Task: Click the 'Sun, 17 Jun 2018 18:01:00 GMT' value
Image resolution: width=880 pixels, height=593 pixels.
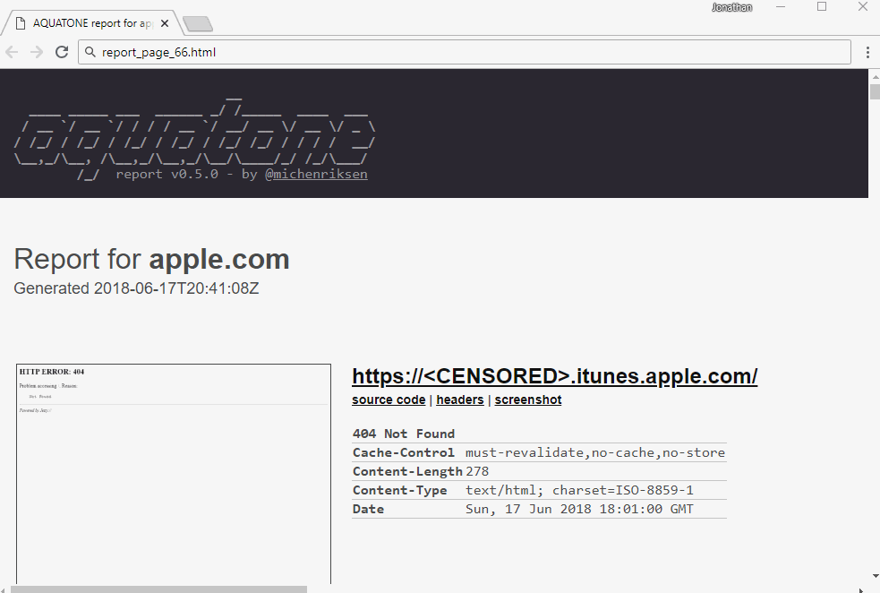Action: click(x=579, y=509)
